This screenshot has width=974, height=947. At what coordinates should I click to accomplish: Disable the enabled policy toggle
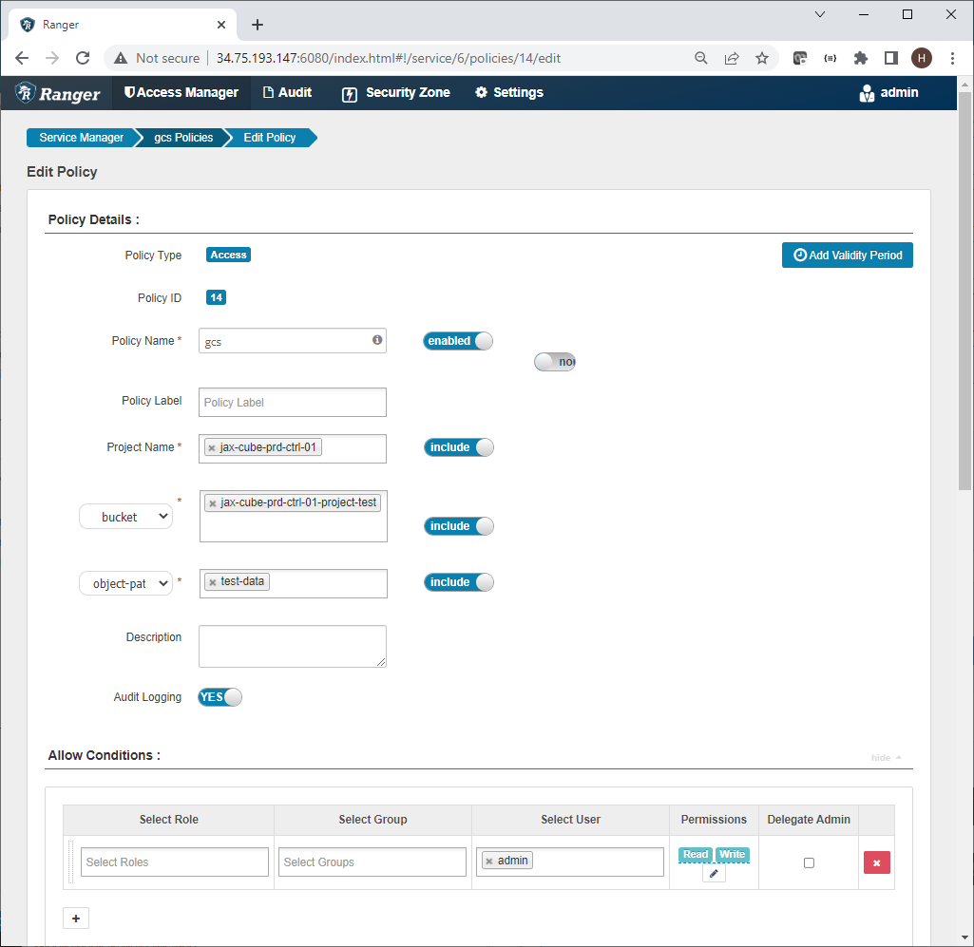[457, 340]
